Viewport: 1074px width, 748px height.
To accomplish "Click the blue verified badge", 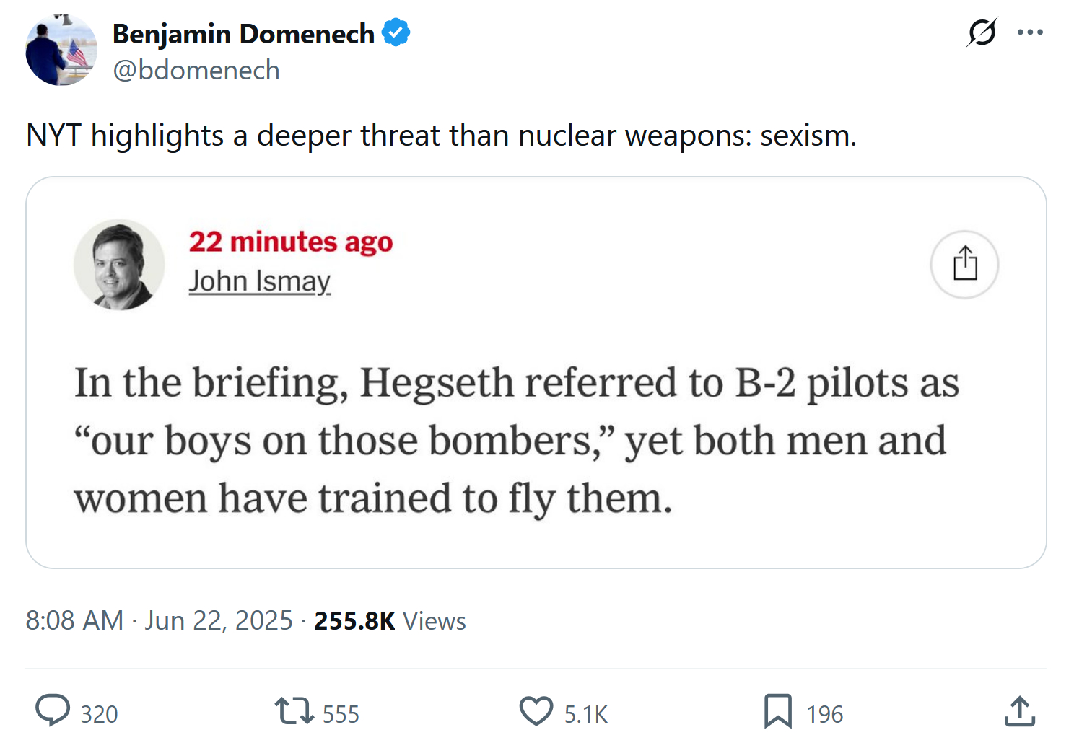I will click(396, 33).
